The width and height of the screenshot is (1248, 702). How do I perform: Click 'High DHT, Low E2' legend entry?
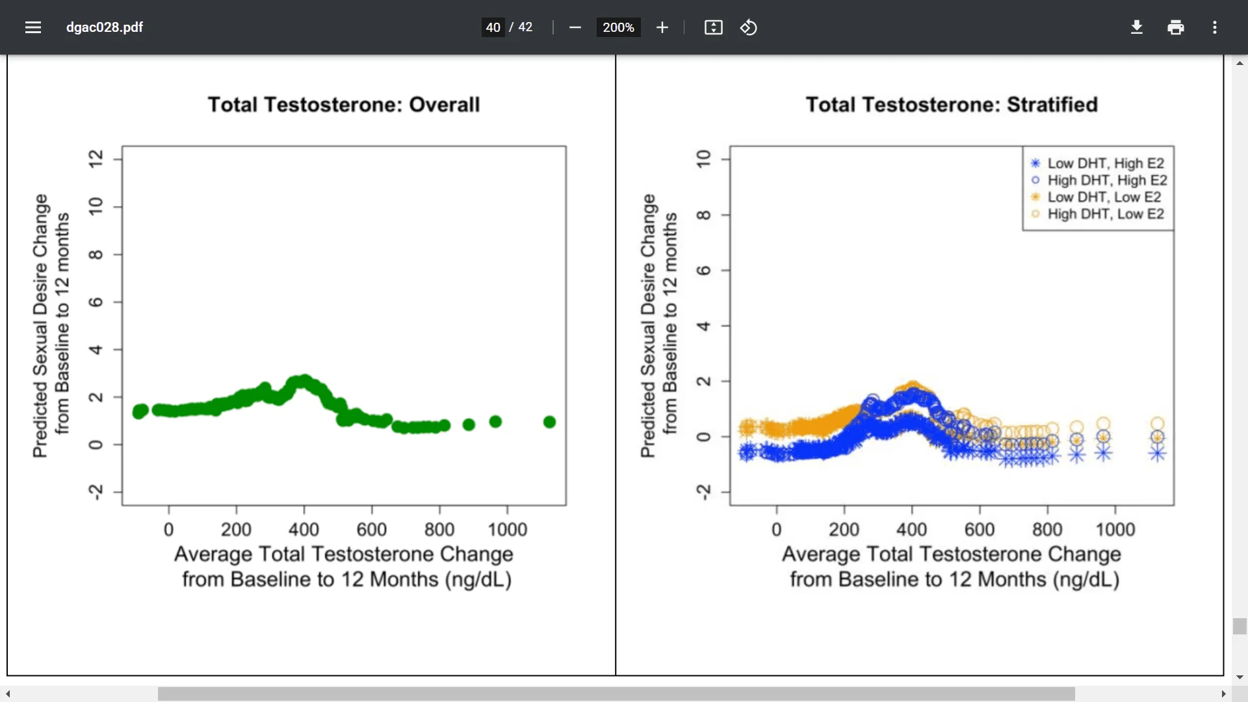[1098, 214]
